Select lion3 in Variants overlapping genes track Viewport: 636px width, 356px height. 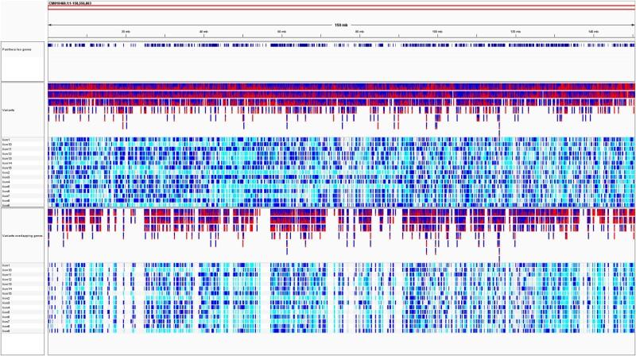tap(6, 303)
